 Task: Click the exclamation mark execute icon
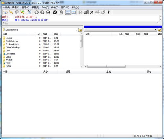tap(109, 12)
